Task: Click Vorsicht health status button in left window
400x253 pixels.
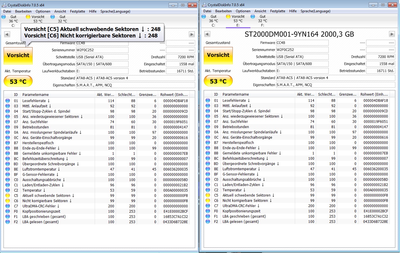Action: 18,56
